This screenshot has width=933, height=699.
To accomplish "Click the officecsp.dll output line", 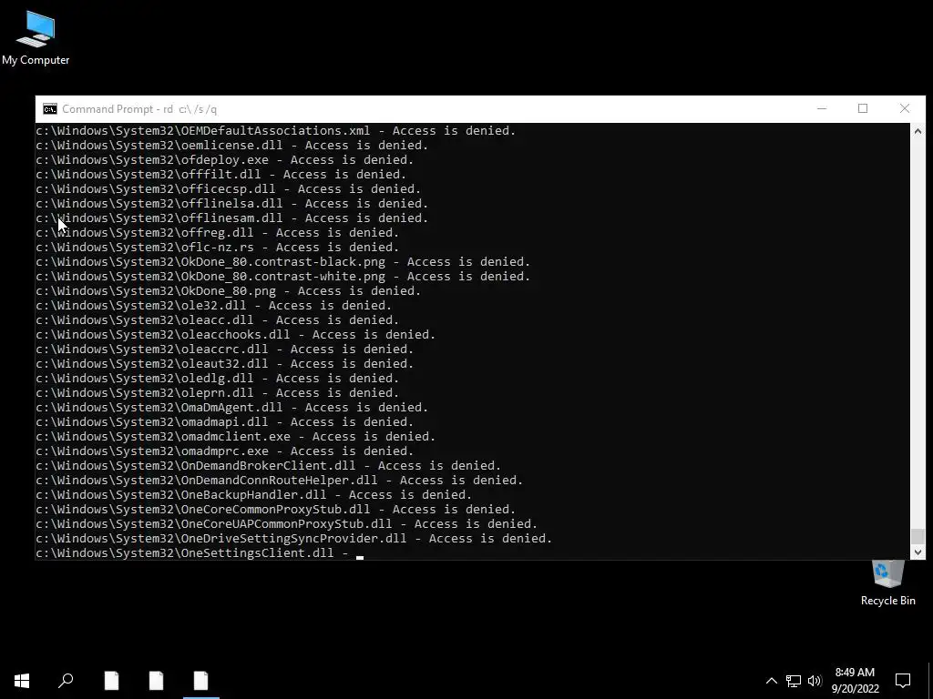I will click(228, 189).
